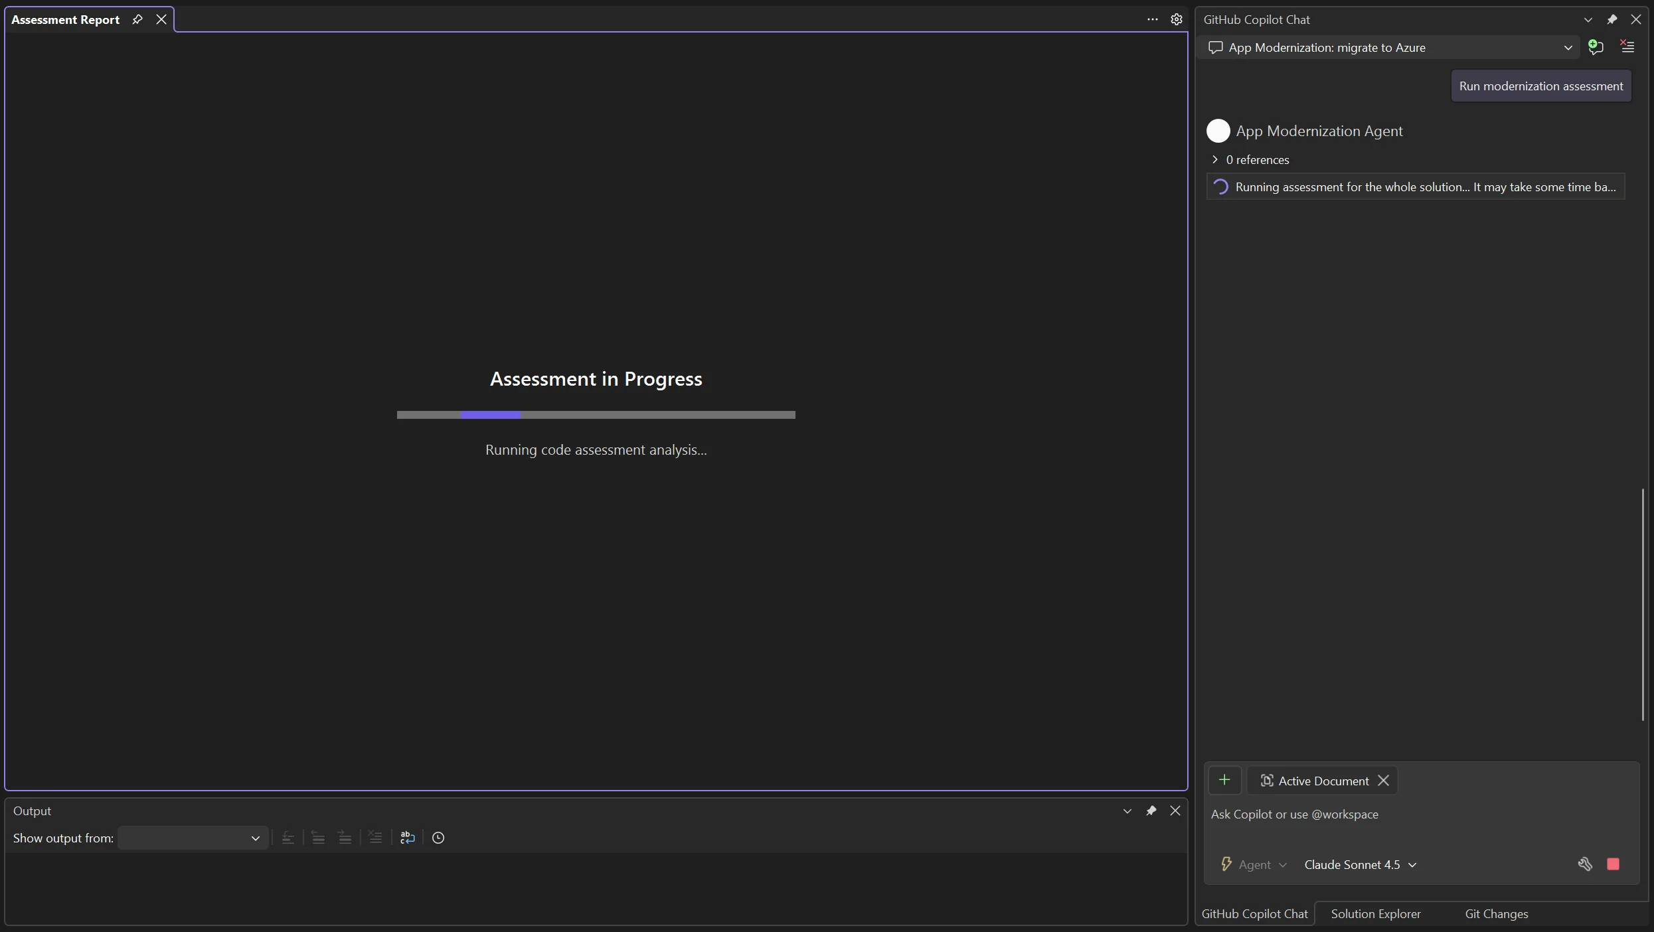Open the delete chats icon in Copilot header
Screen dimensions: 1654x932
pyautogui.click(x=1627, y=46)
